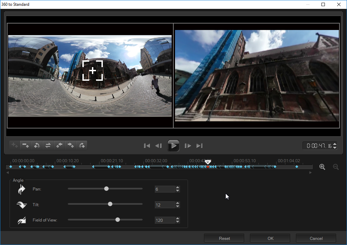Image resolution: width=347 pixels, height=245 pixels.
Task: Jump to the start of the clip
Action: coord(147,146)
